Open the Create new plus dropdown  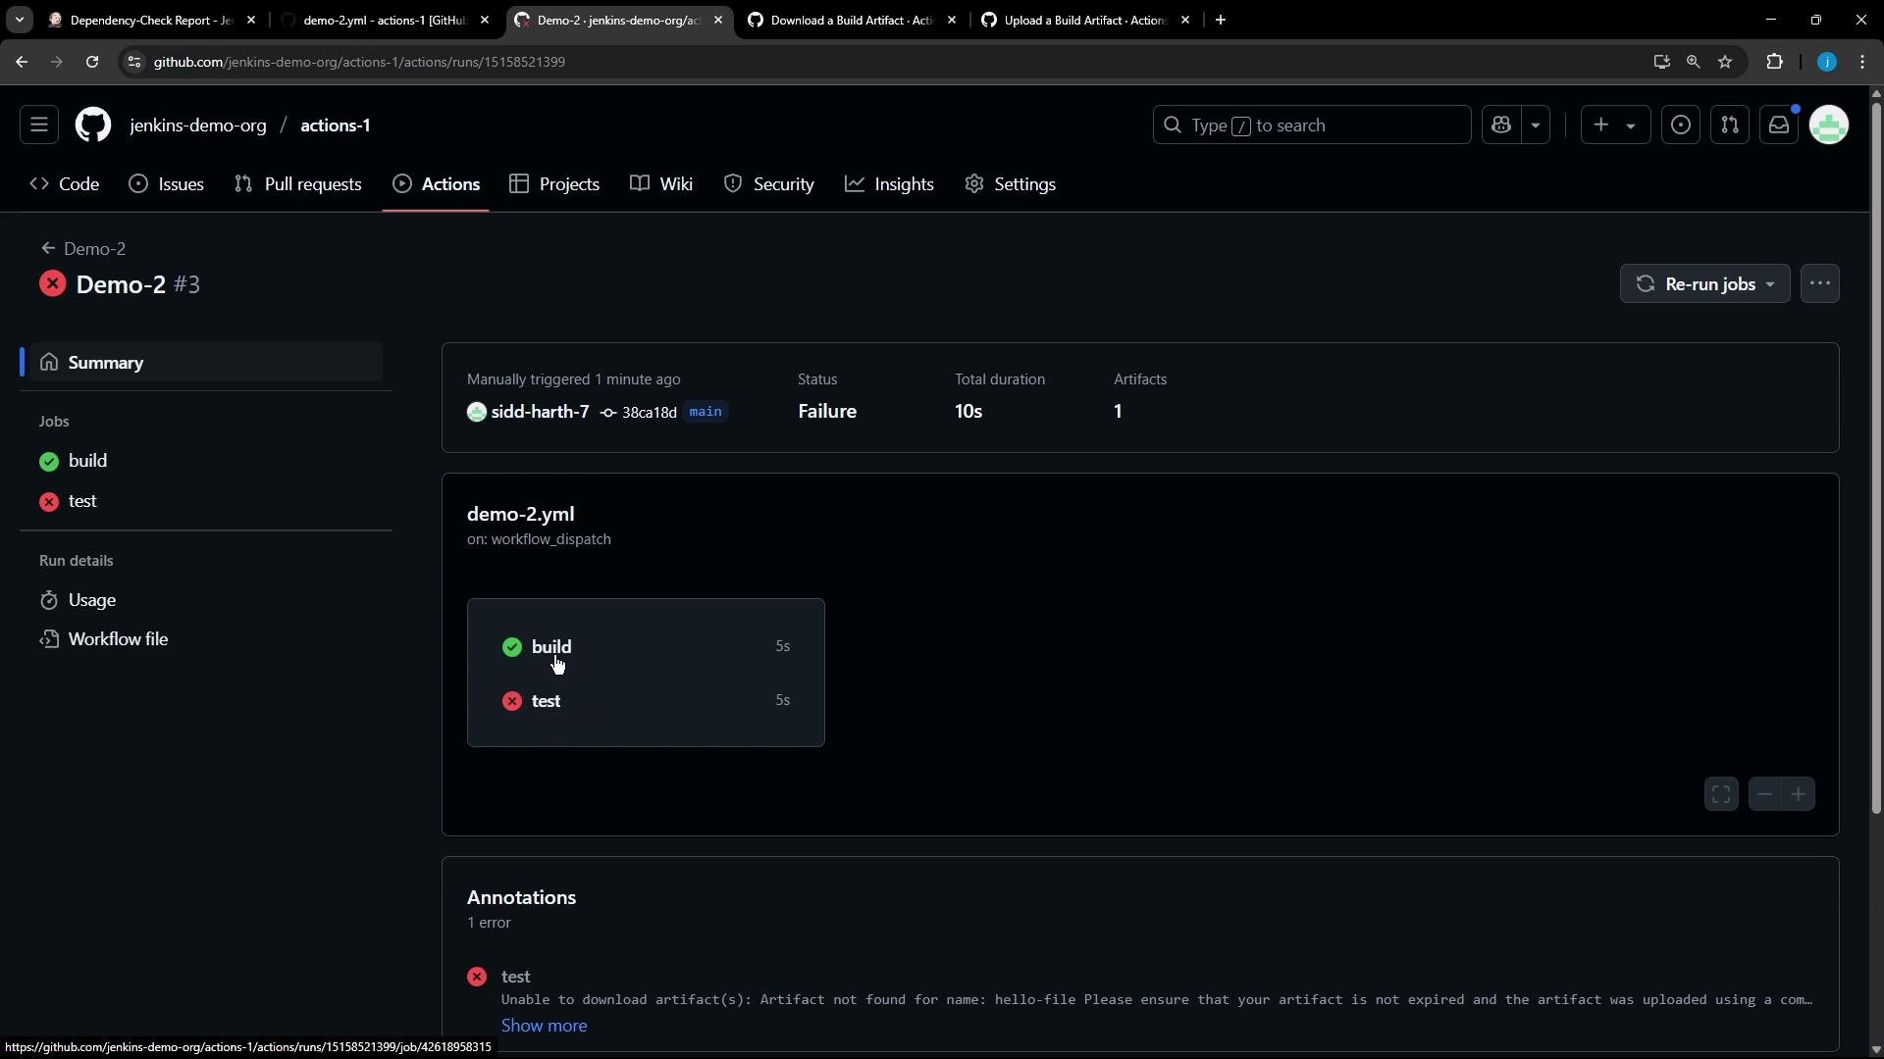pos(1615,126)
